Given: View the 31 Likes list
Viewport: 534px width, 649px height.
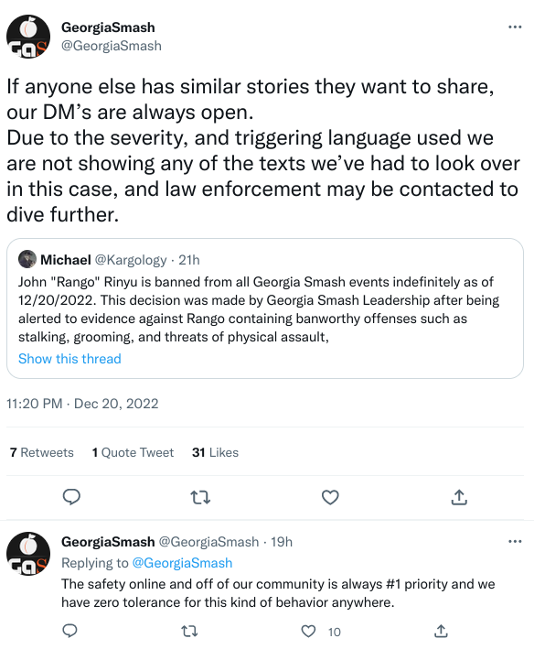Looking at the screenshot, I should coord(215,452).
